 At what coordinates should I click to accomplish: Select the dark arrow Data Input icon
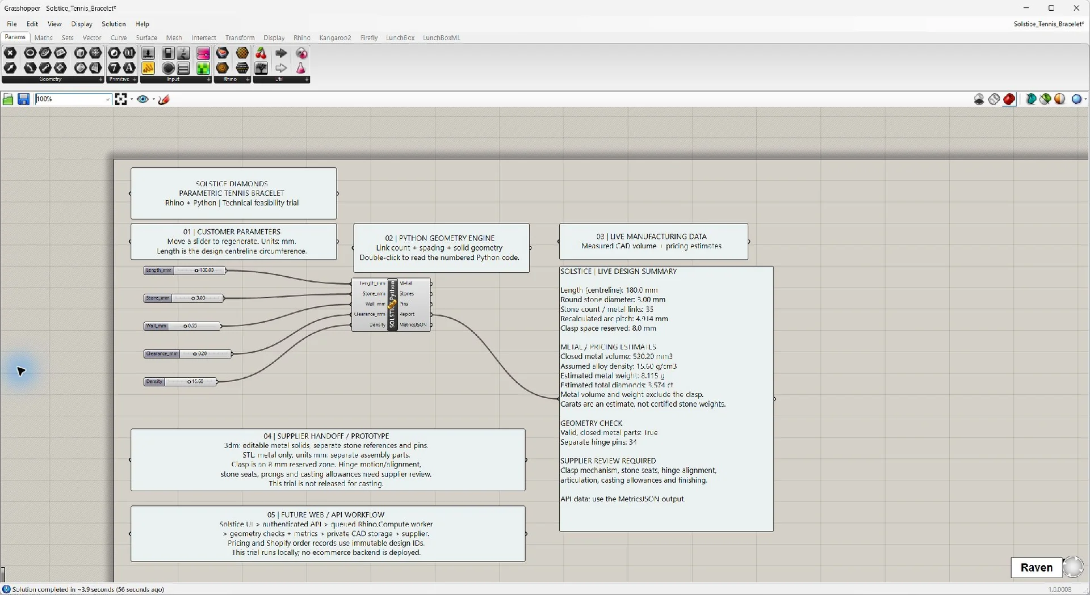281,53
